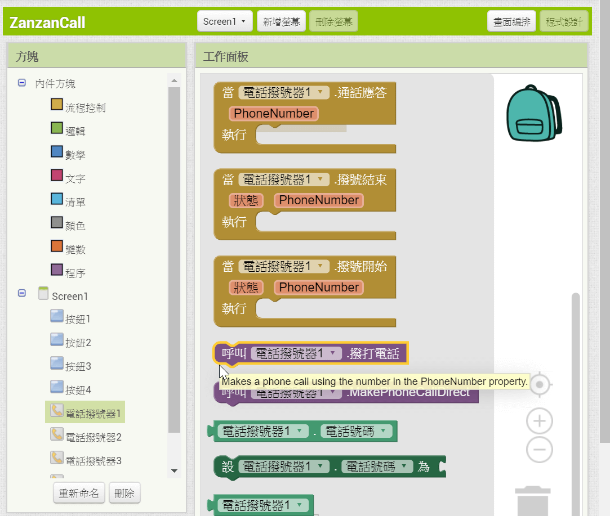Click PhoneNumber parameter in 通話應答 block
Viewport: 610px width, 516px height.
(x=274, y=114)
